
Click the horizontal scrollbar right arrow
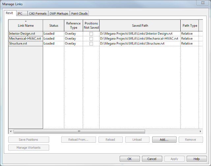click(x=200, y=131)
